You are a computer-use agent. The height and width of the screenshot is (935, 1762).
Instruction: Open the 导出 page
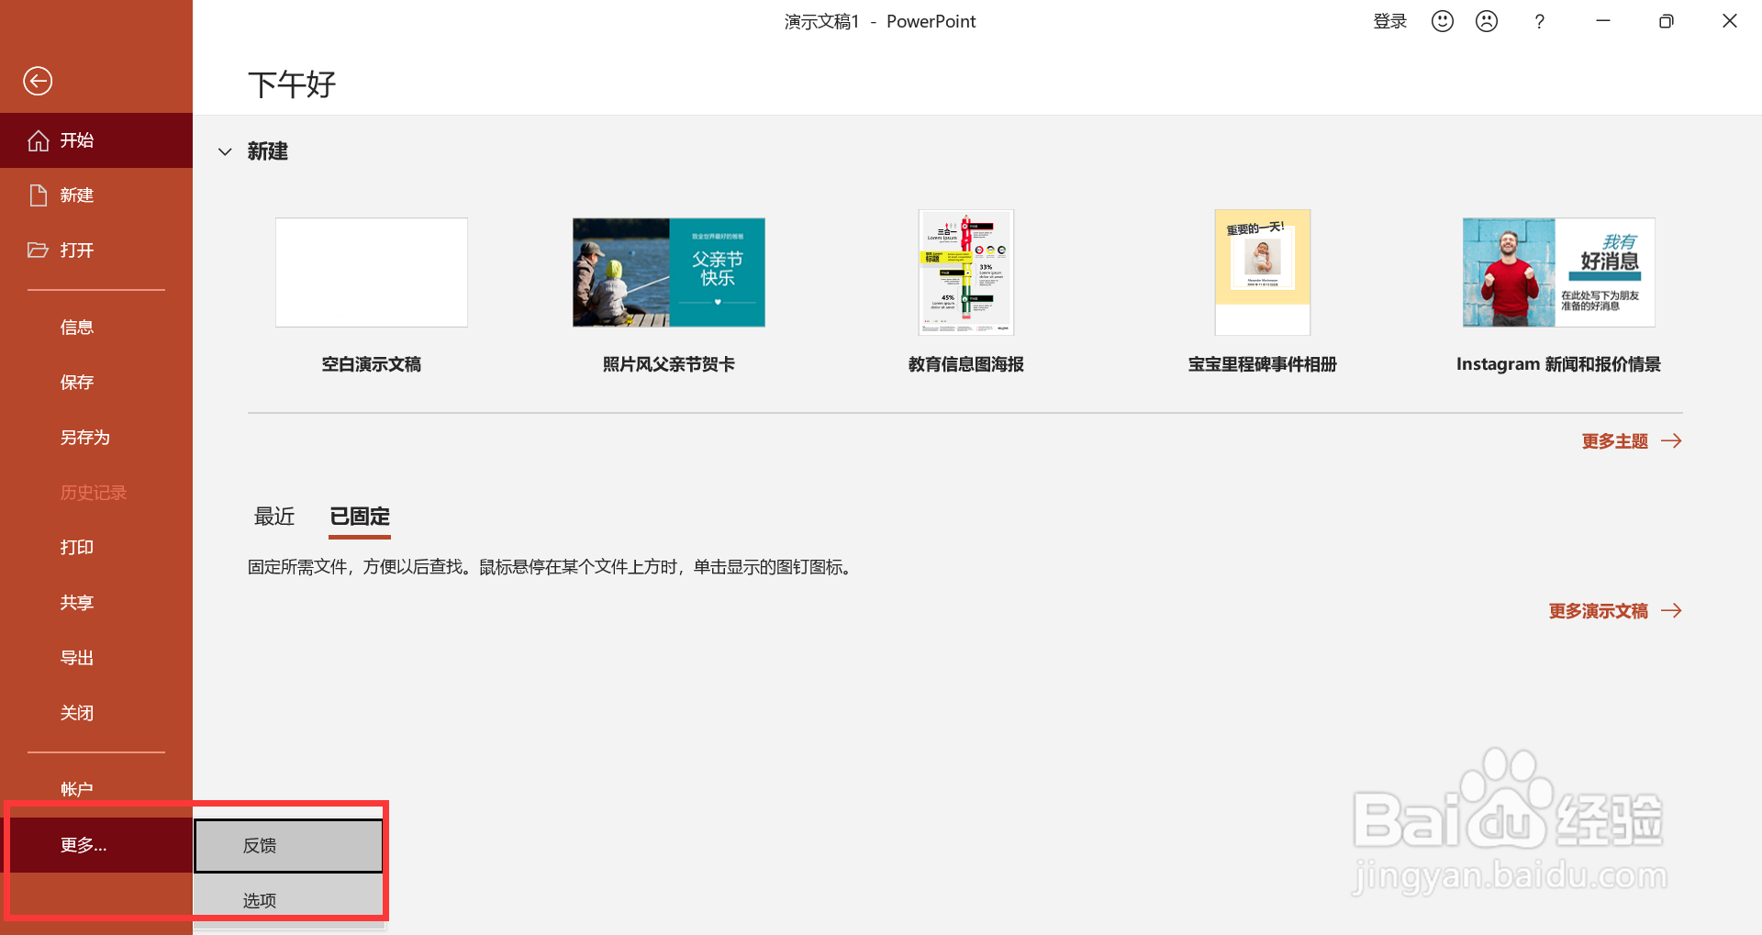coord(96,658)
